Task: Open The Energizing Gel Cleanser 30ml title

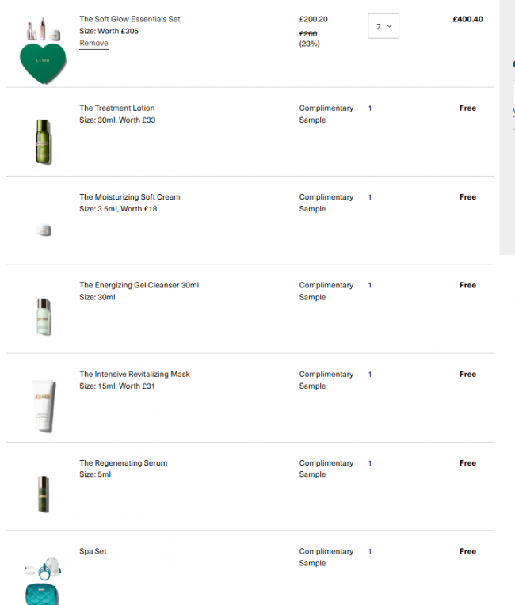Action: [139, 285]
